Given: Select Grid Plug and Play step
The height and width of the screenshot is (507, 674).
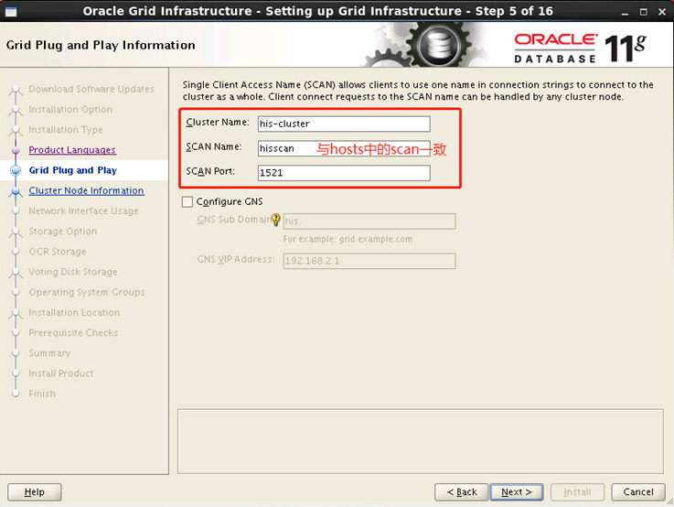Looking at the screenshot, I should [73, 170].
